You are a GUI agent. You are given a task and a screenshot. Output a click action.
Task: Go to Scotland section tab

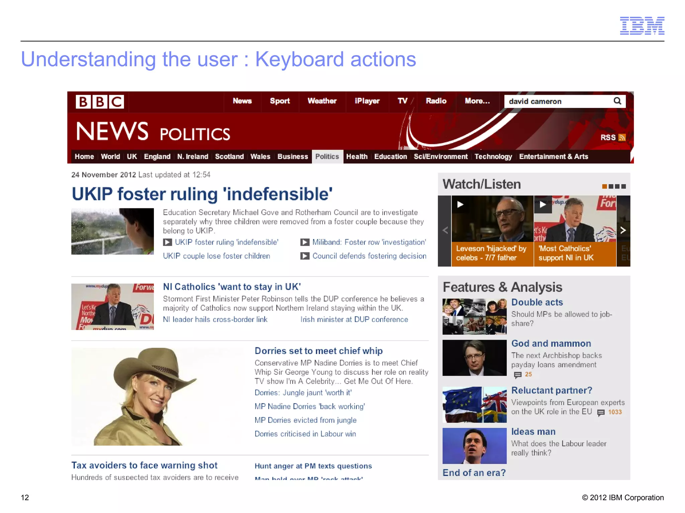tap(229, 157)
